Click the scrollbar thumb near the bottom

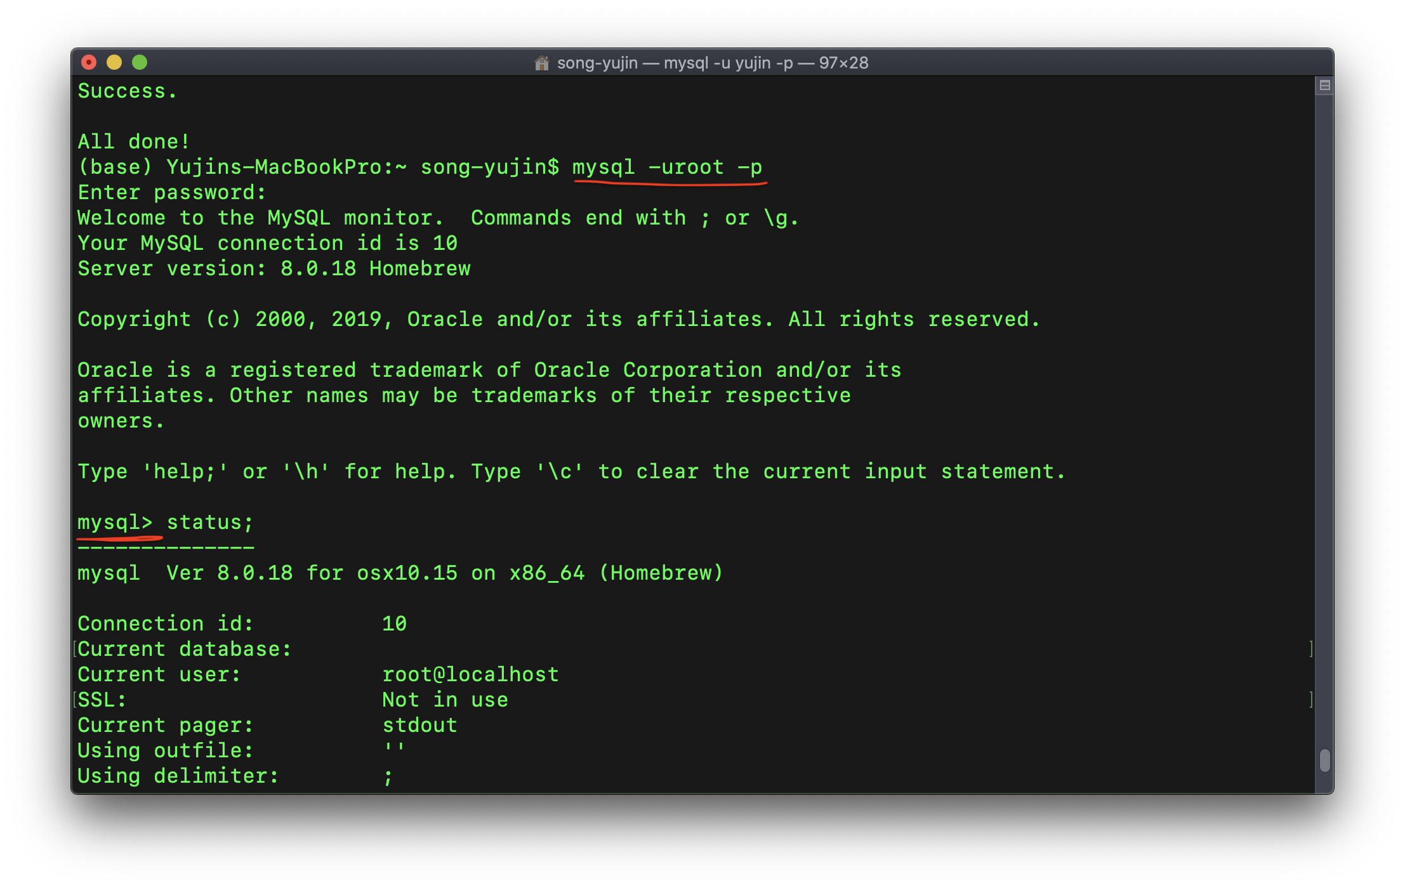(1324, 760)
